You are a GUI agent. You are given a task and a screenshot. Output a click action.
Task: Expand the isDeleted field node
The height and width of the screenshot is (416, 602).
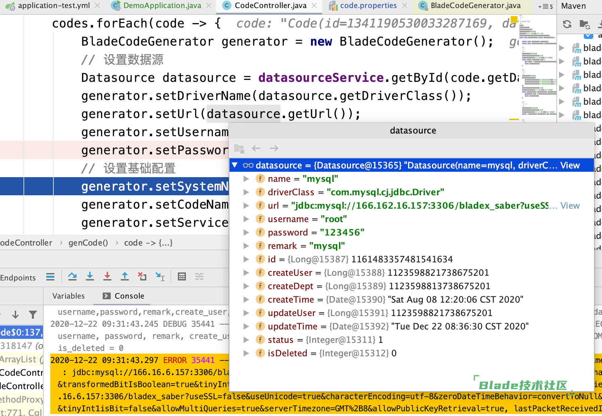(246, 353)
